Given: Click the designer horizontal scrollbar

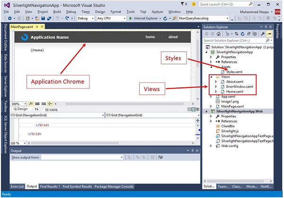Looking at the screenshot, I should click(124, 104).
